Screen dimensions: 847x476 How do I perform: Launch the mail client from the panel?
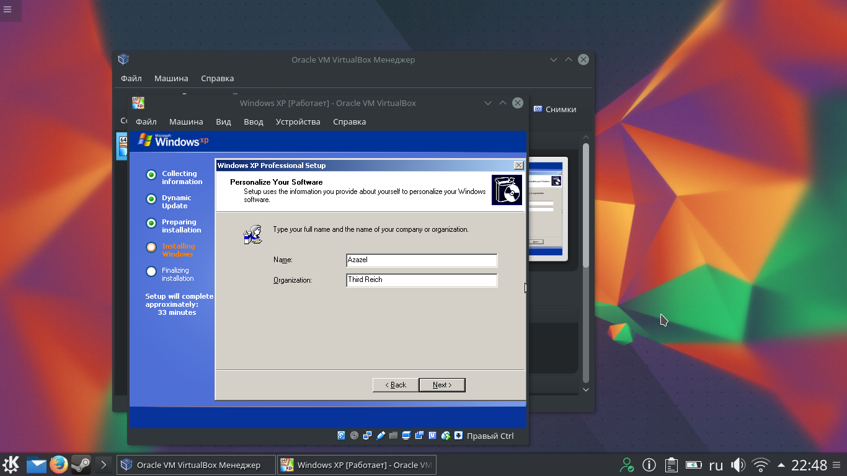[37, 464]
